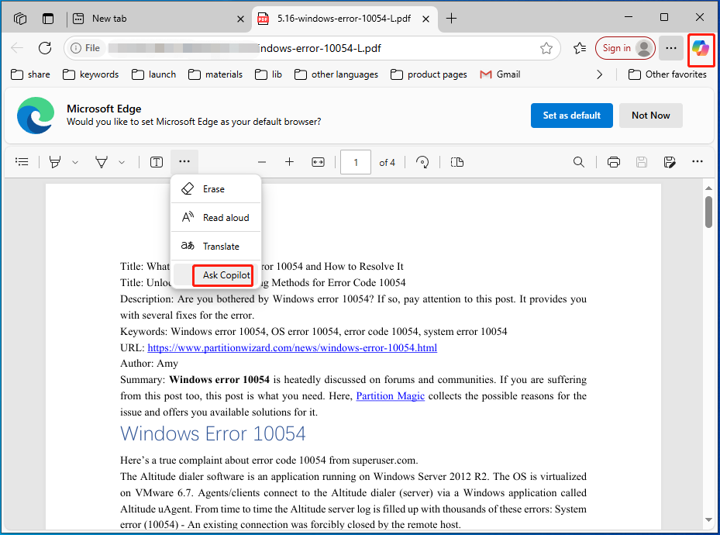720x535 pixels.
Task: Set Microsoft Edge as default
Action: click(x=572, y=116)
